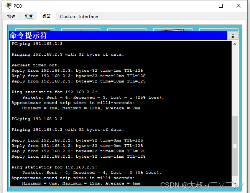
Task: Click 'Pinging 192.168.2.3 with 32 bytes' line
Action: point(67,54)
